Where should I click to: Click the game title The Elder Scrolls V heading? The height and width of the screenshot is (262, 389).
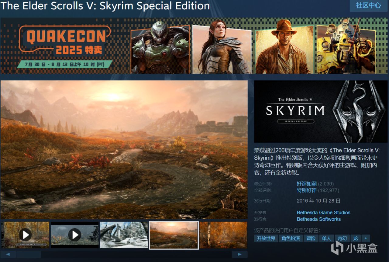(x=105, y=5)
